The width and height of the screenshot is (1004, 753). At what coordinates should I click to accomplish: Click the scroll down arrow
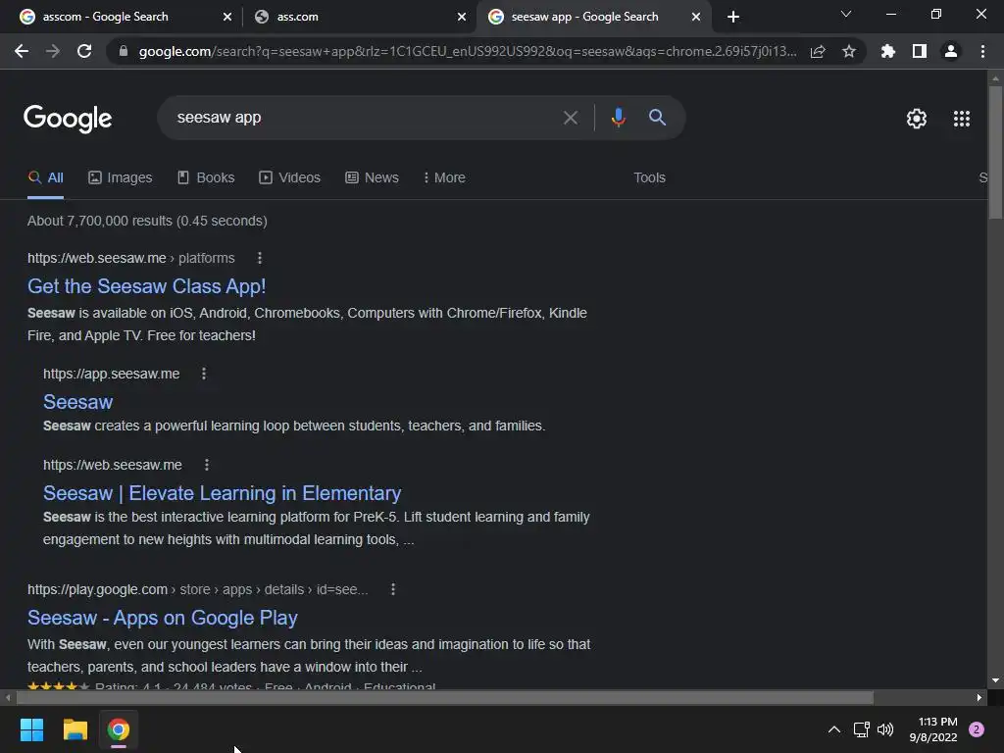point(995,680)
